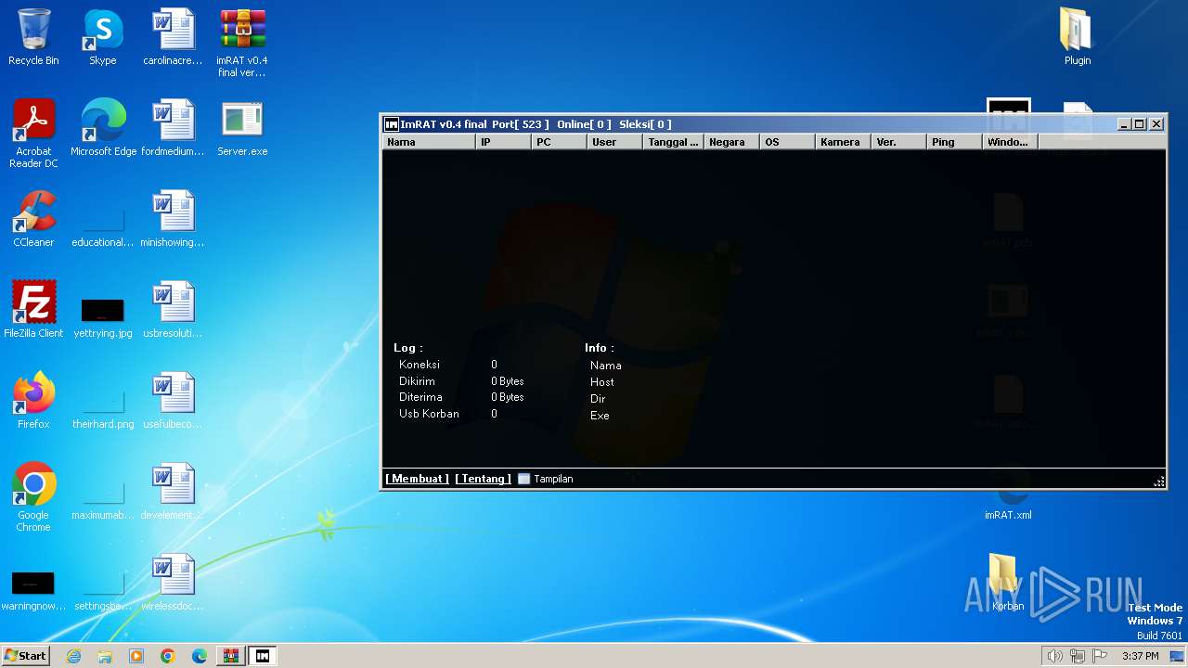Select the minishowing Word document icon
This screenshot has width=1188, height=668.
coord(173,219)
